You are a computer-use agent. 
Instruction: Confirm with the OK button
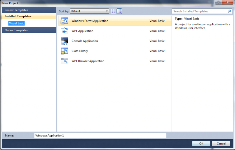click(x=201, y=144)
